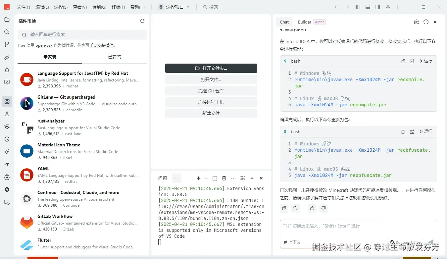
Task: Run the reobfuscate bash command
Action: point(426,131)
